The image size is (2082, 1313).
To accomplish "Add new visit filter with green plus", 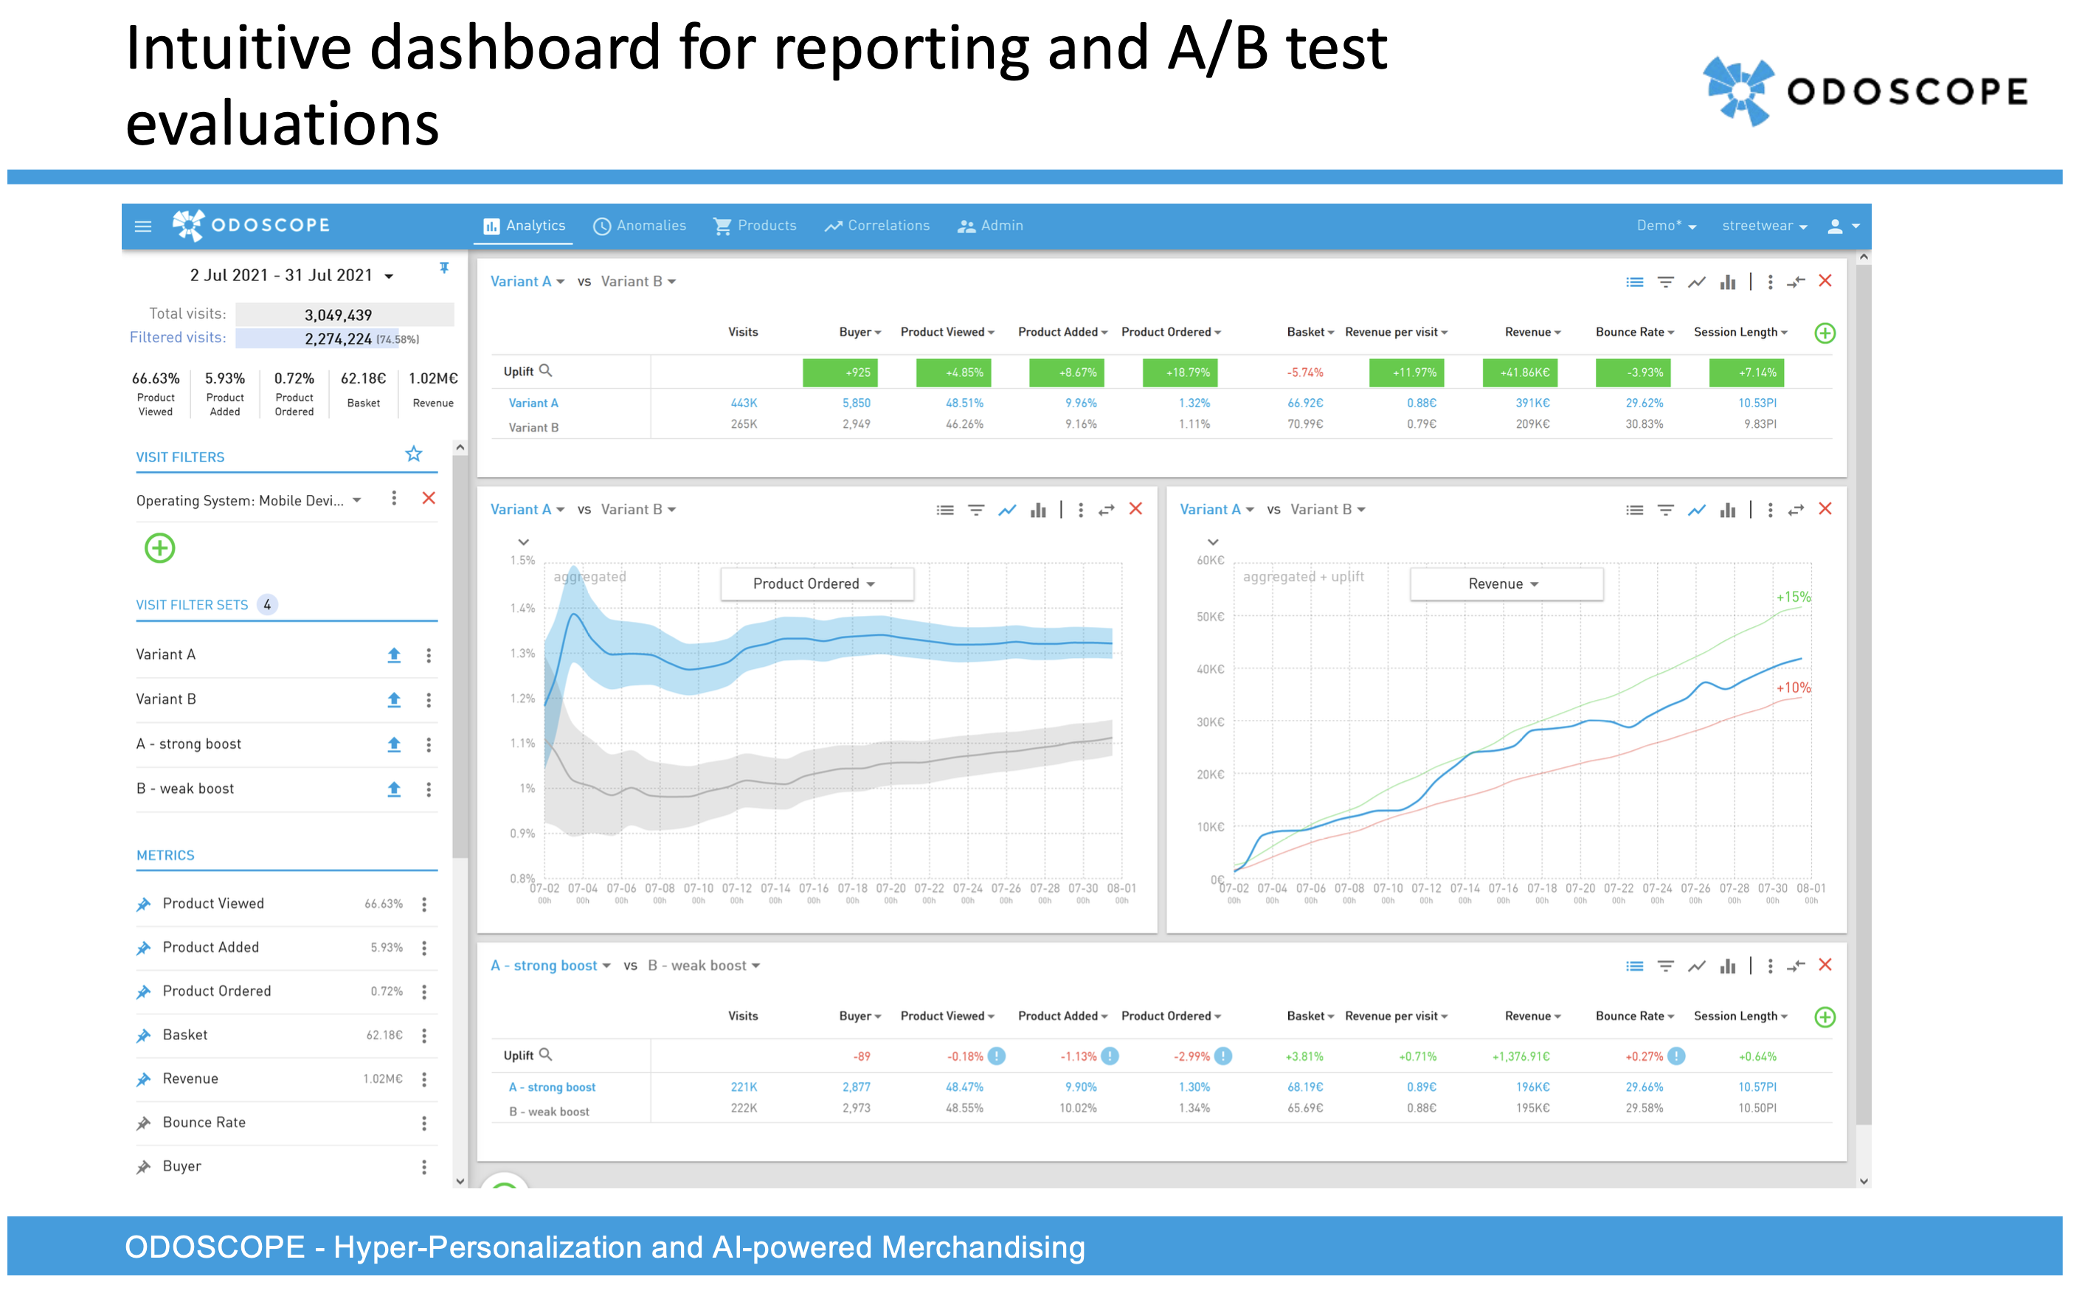I will pyautogui.click(x=159, y=548).
